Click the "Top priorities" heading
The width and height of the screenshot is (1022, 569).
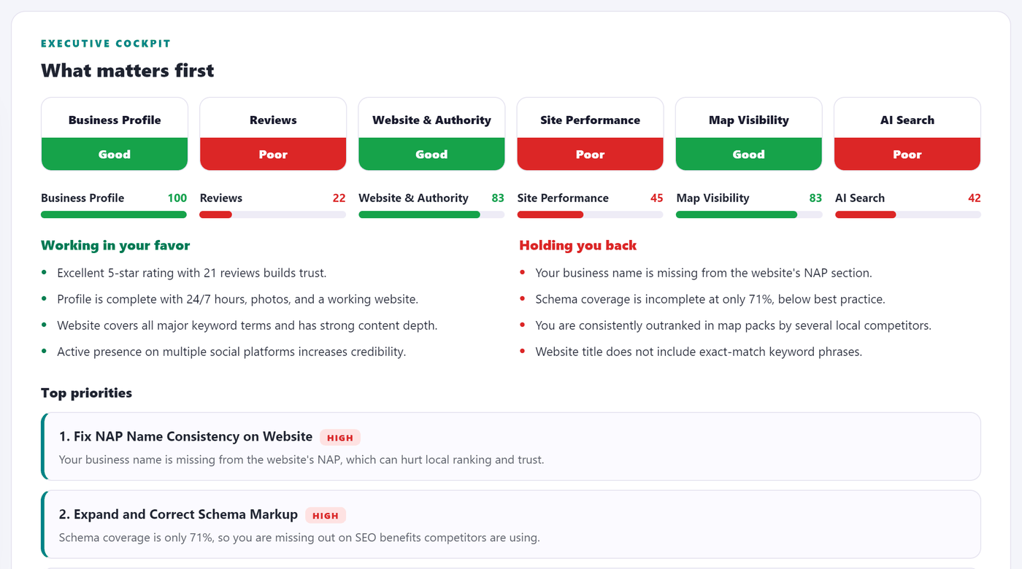[x=86, y=393]
